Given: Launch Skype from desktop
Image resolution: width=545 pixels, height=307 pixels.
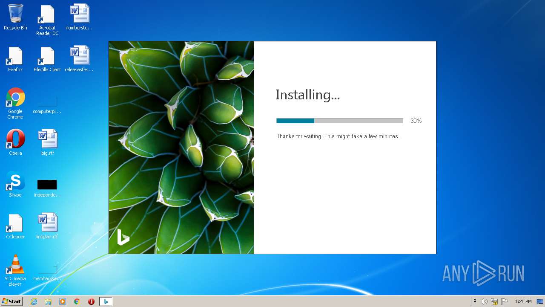Looking at the screenshot, I should (15, 184).
